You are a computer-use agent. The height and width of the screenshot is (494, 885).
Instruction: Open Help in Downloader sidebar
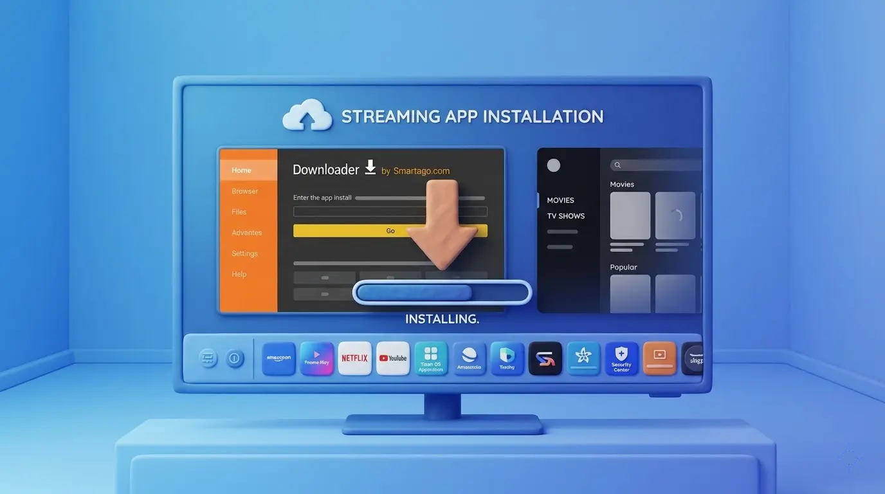click(239, 274)
